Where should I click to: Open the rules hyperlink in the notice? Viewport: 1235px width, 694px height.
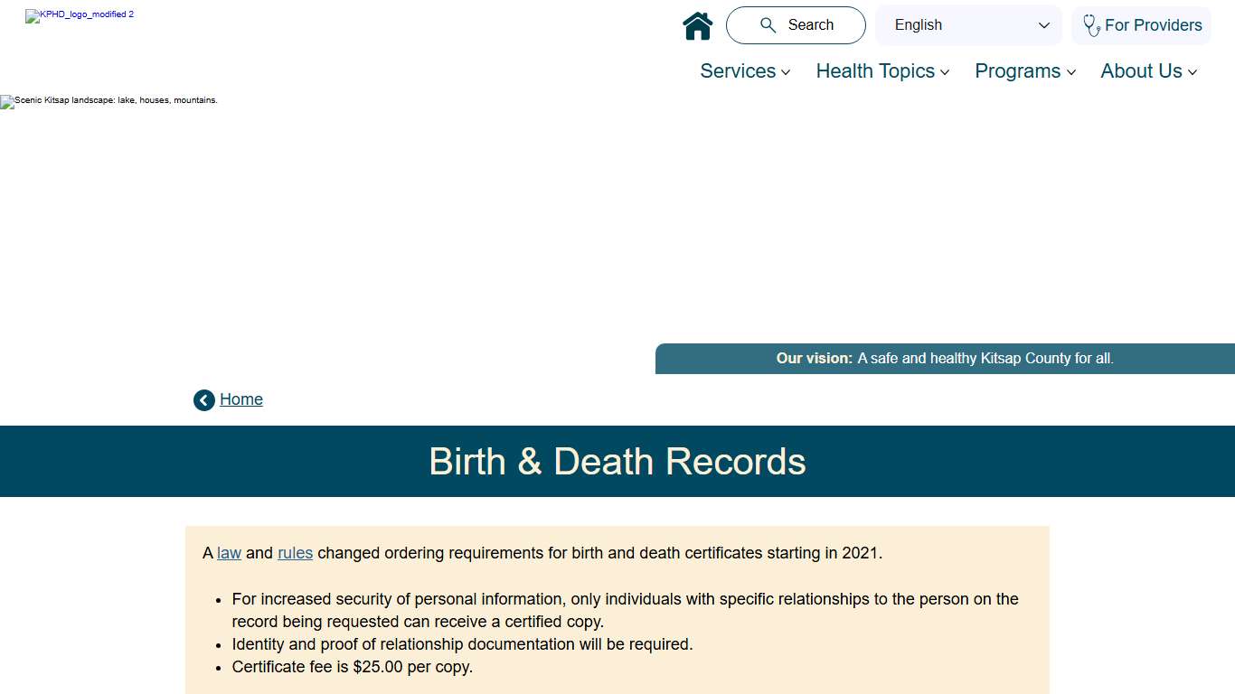(x=295, y=552)
